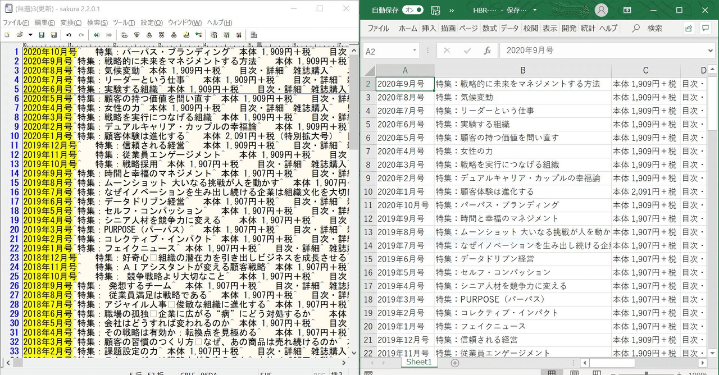Open 編集(E) menu in sakura editor
This screenshot has width=719, height=375.
tap(45, 23)
